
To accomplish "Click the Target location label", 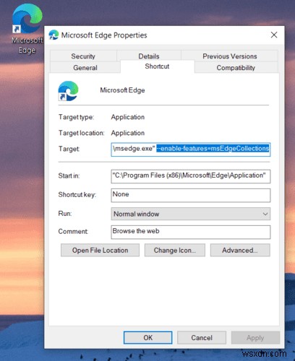I will [82, 133].
